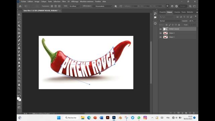This screenshot has height=121, width=215.
Task: Select the Hand tool
Action: tap(19, 85)
